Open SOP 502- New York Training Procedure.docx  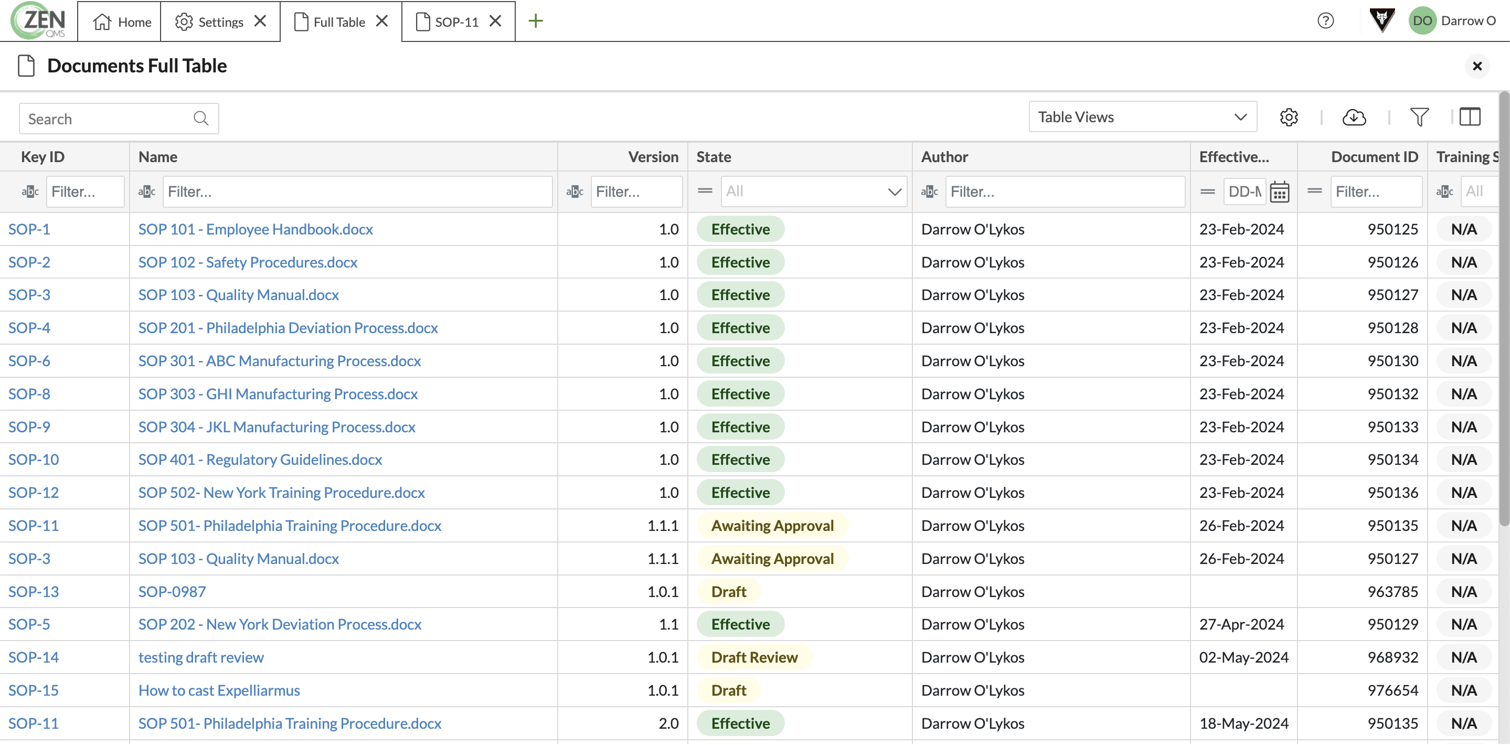[281, 492]
